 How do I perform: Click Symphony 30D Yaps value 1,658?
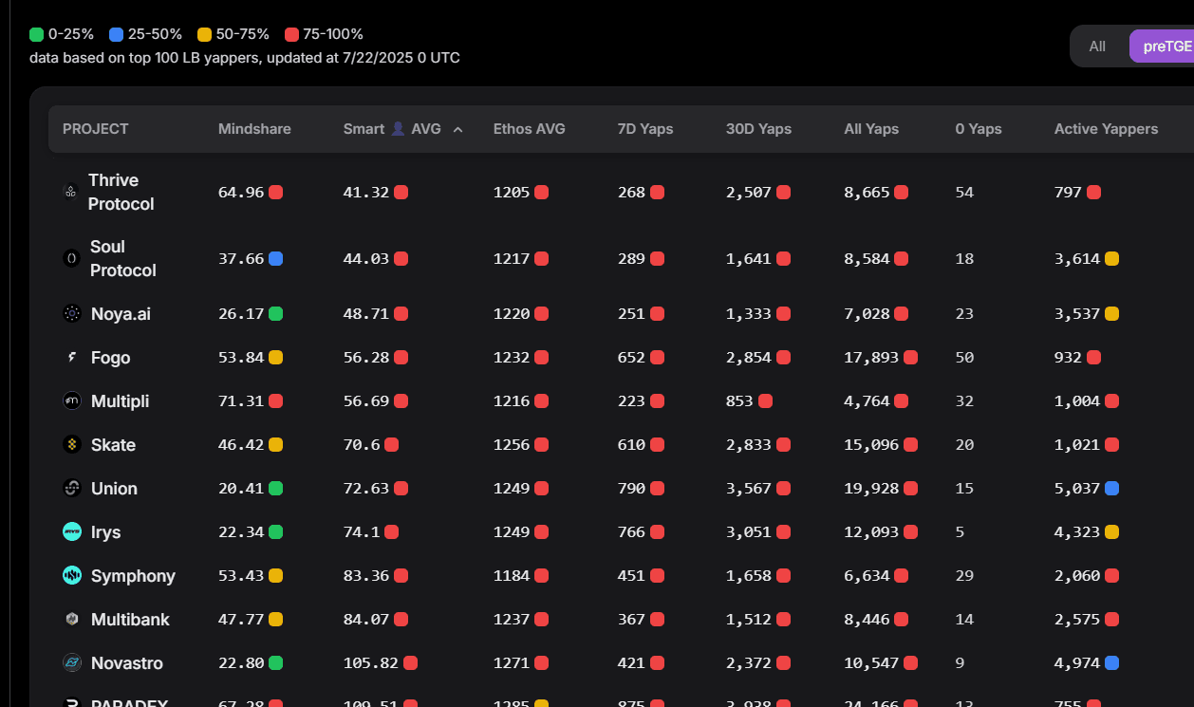tap(749, 576)
